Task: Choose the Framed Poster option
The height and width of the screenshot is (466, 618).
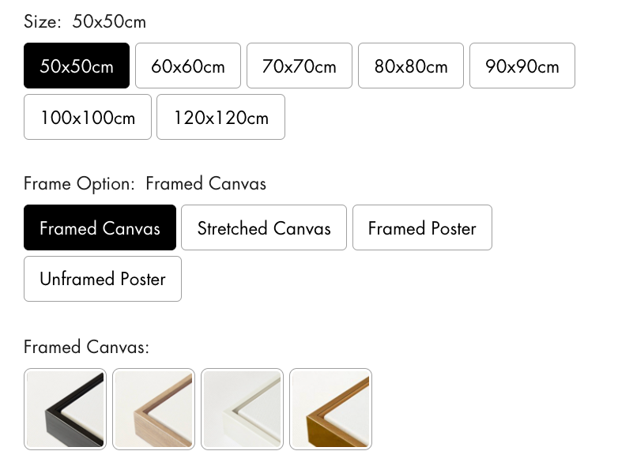Action: pyautogui.click(x=422, y=227)
